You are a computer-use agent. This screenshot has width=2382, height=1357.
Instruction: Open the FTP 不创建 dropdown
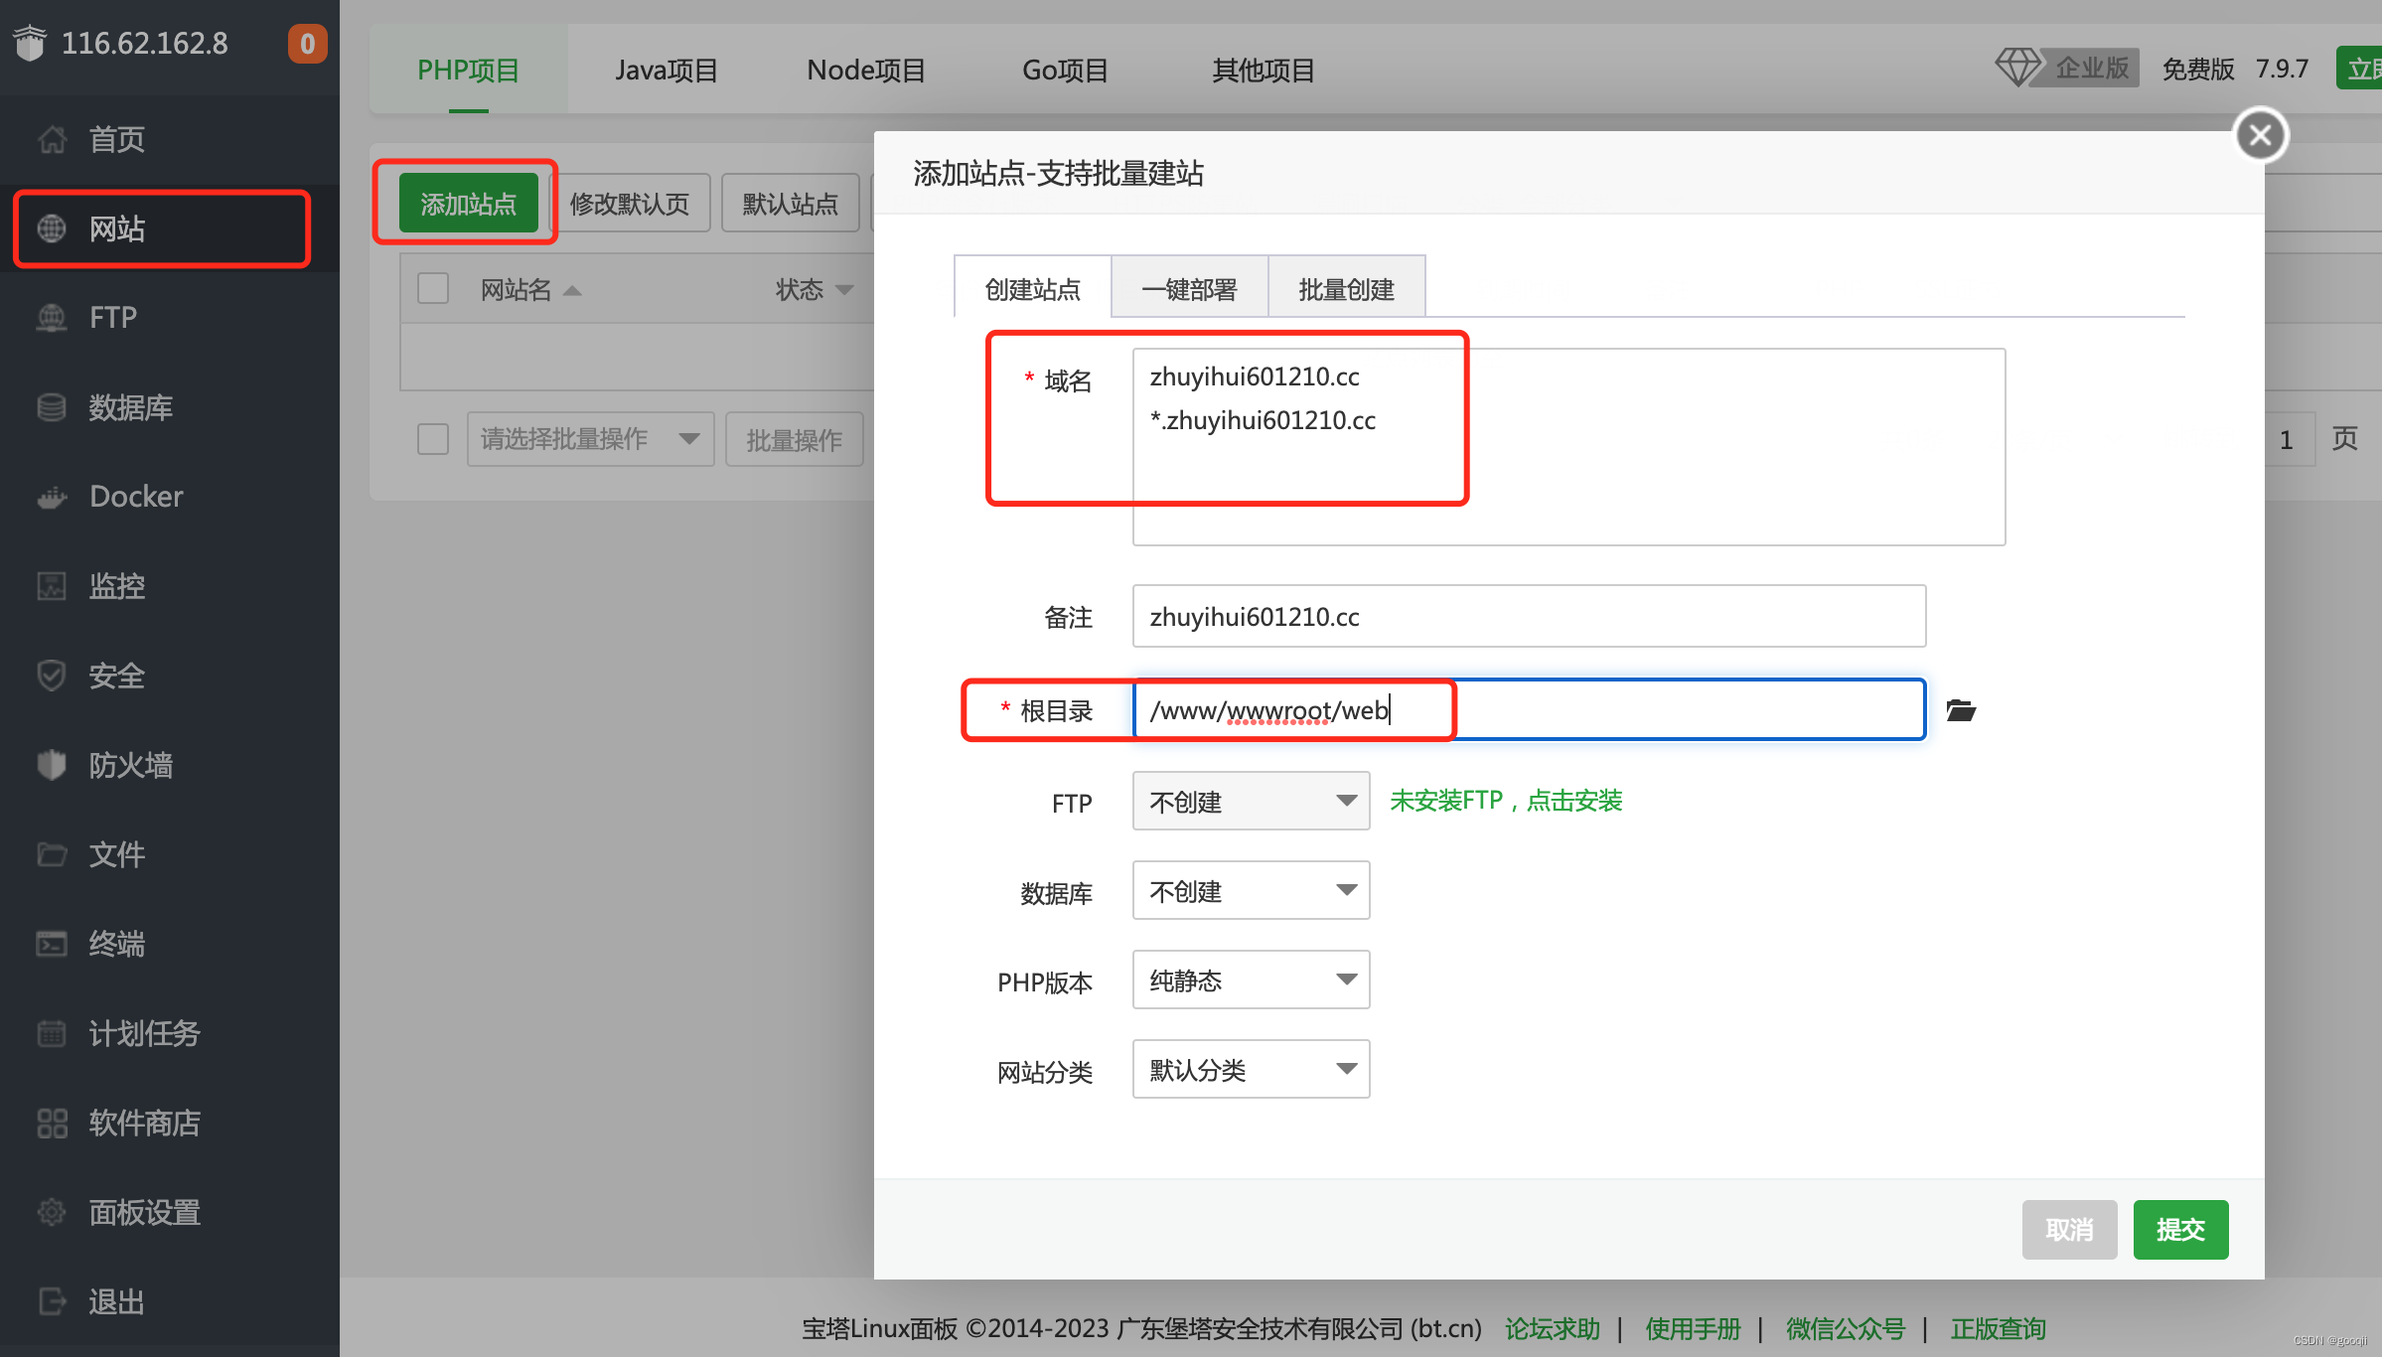pos(1251,801)
